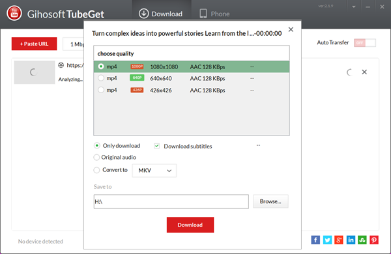Select the mp4 426x426 quality option
This screenshot has width=391, height=254.
(x=192, y=90)
